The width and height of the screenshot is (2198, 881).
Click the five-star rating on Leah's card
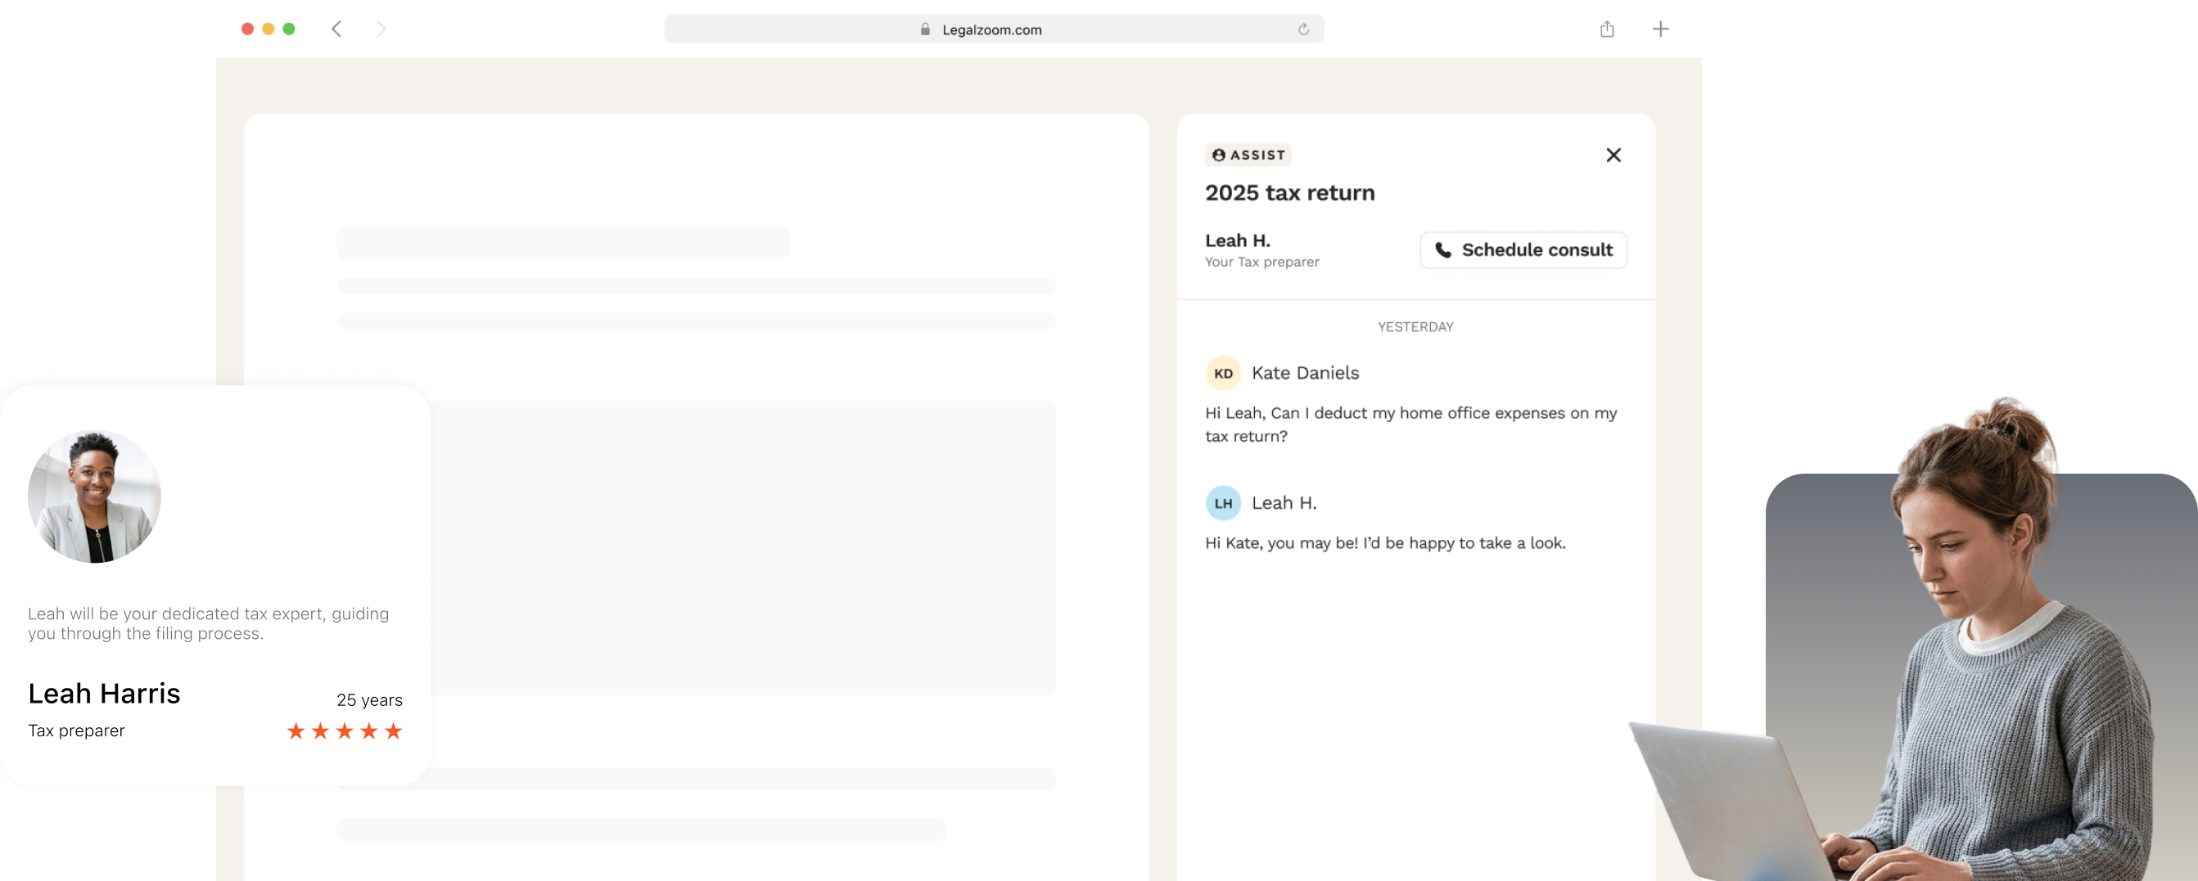coord(344,731)
